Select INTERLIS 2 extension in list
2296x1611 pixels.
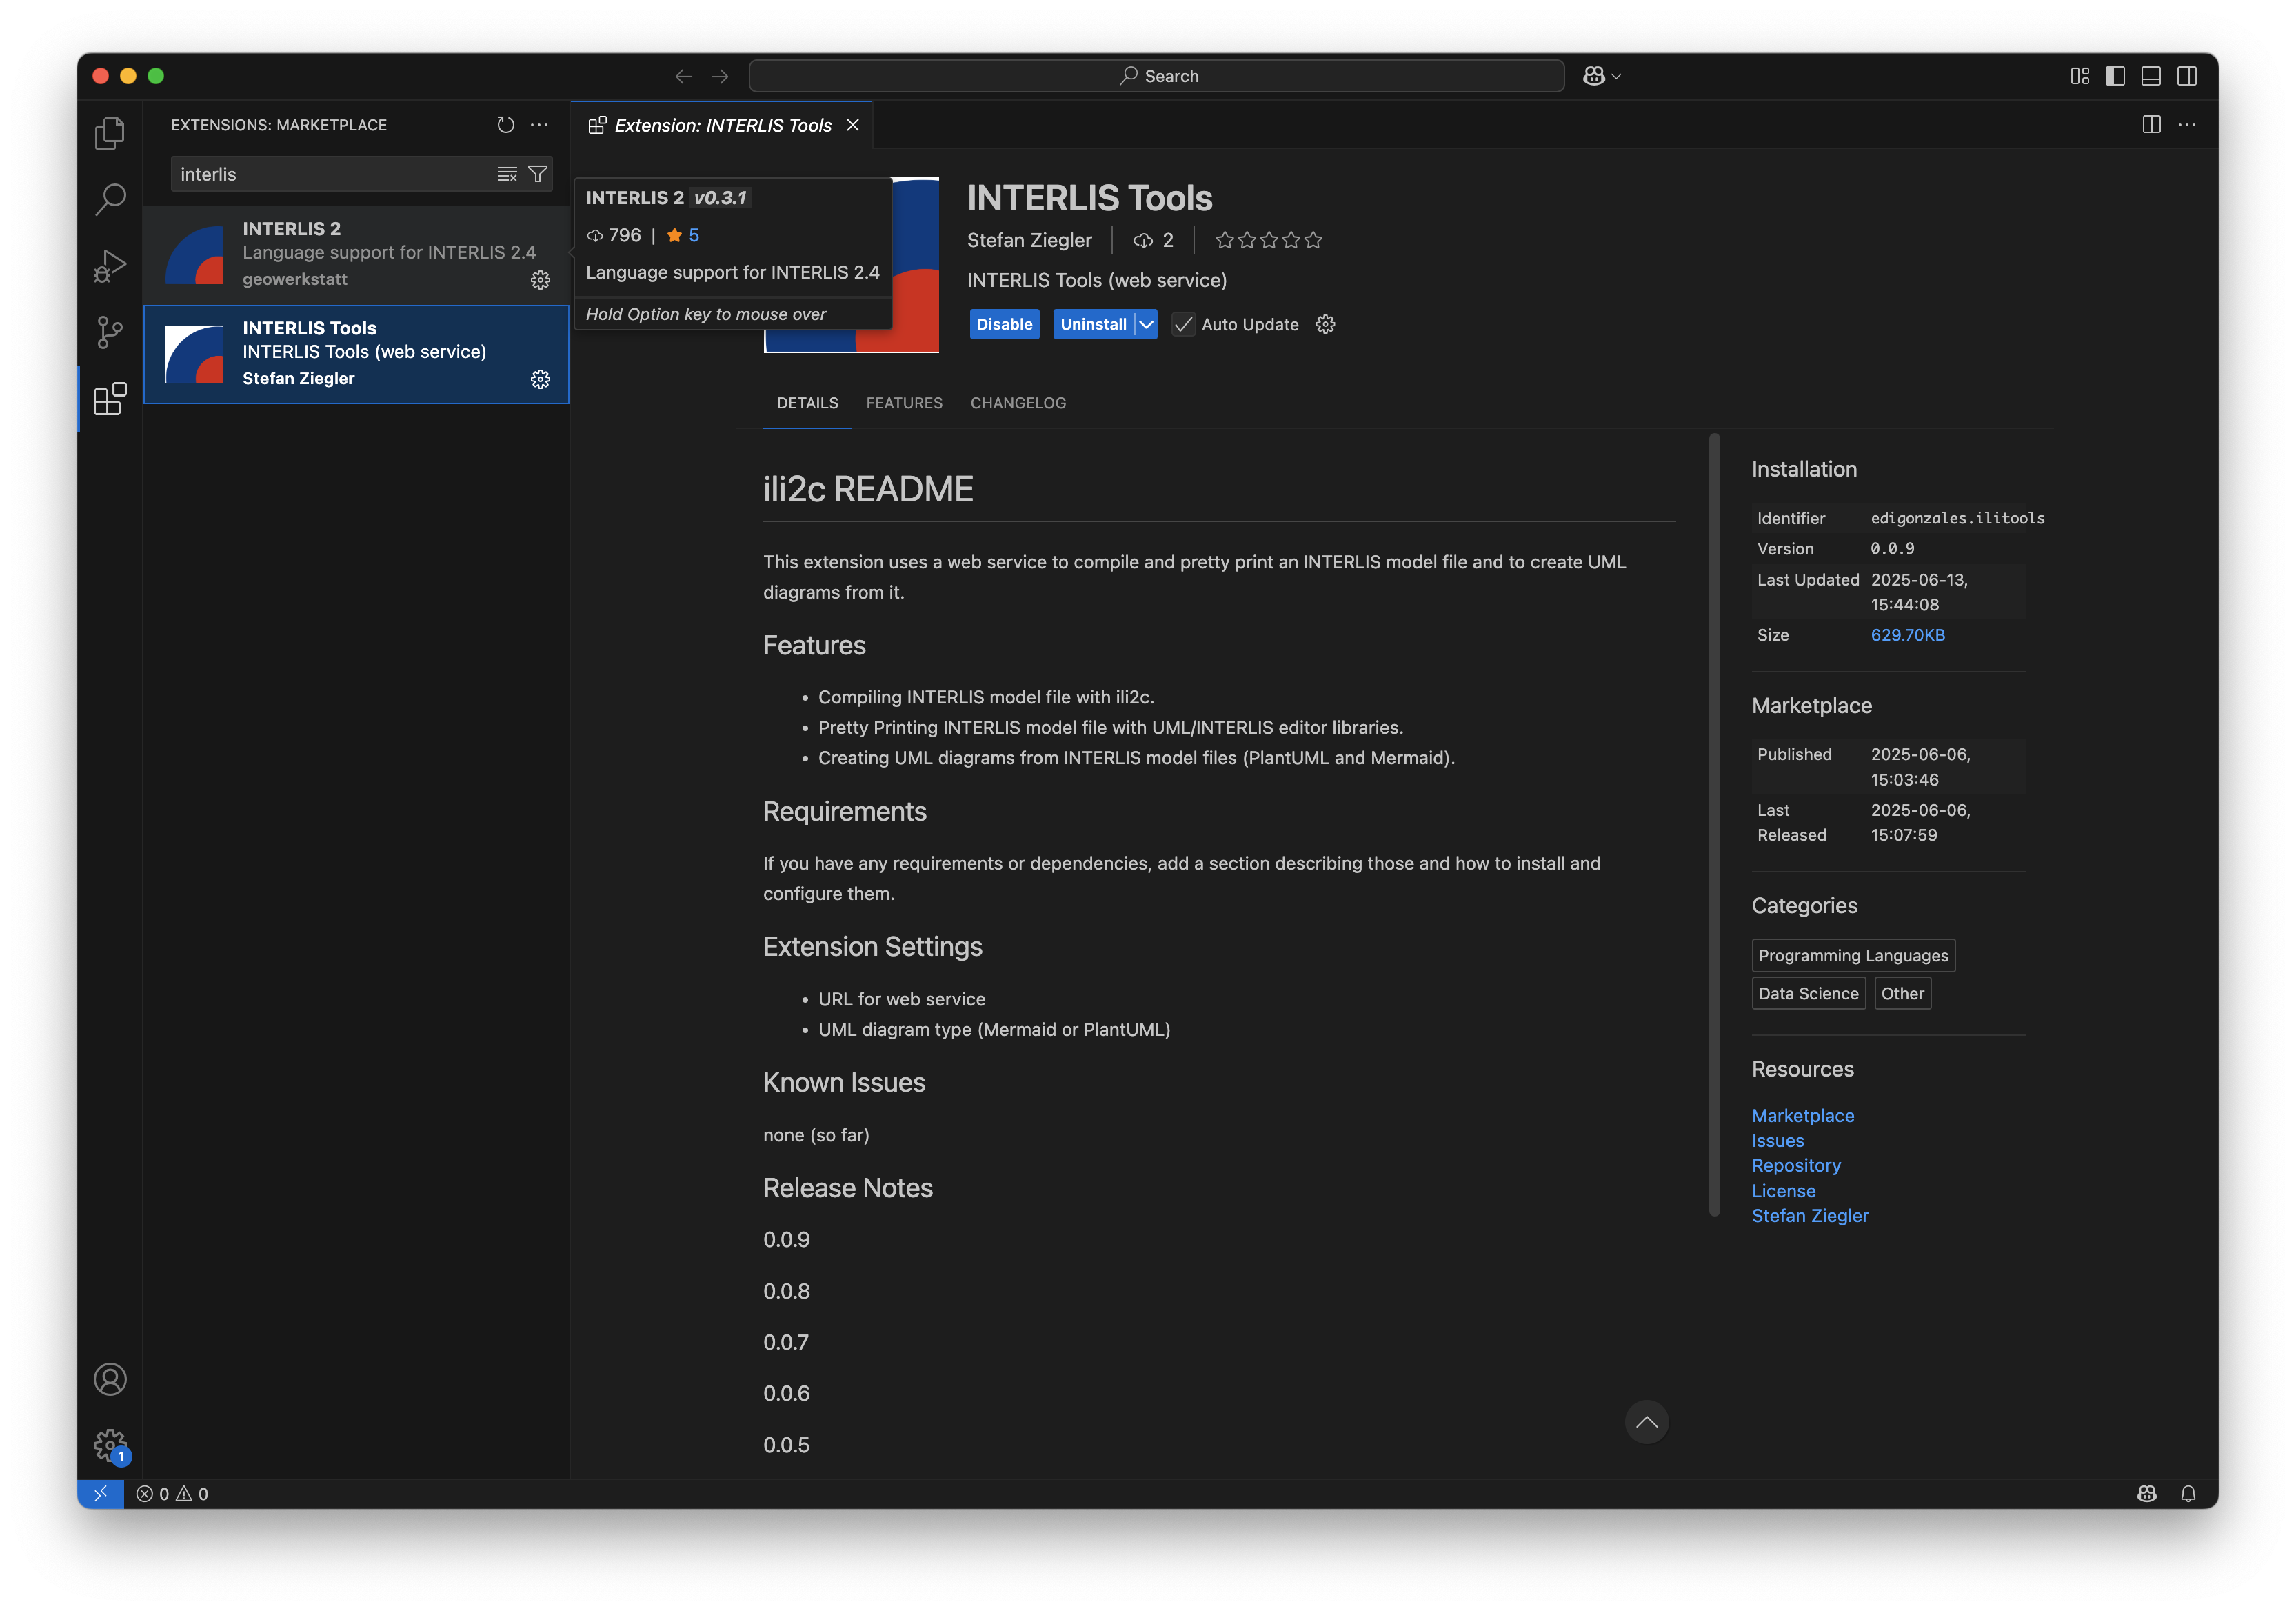click(357, 255)
